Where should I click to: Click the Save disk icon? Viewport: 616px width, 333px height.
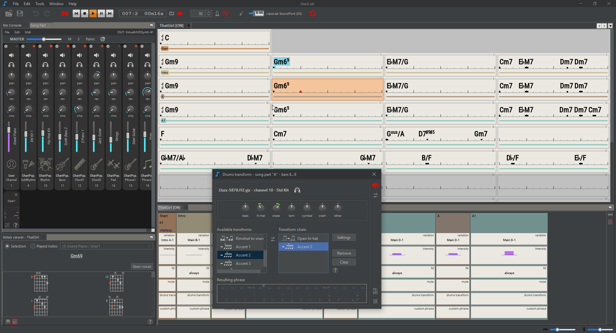pyautogui.click(x=20, y=13)
